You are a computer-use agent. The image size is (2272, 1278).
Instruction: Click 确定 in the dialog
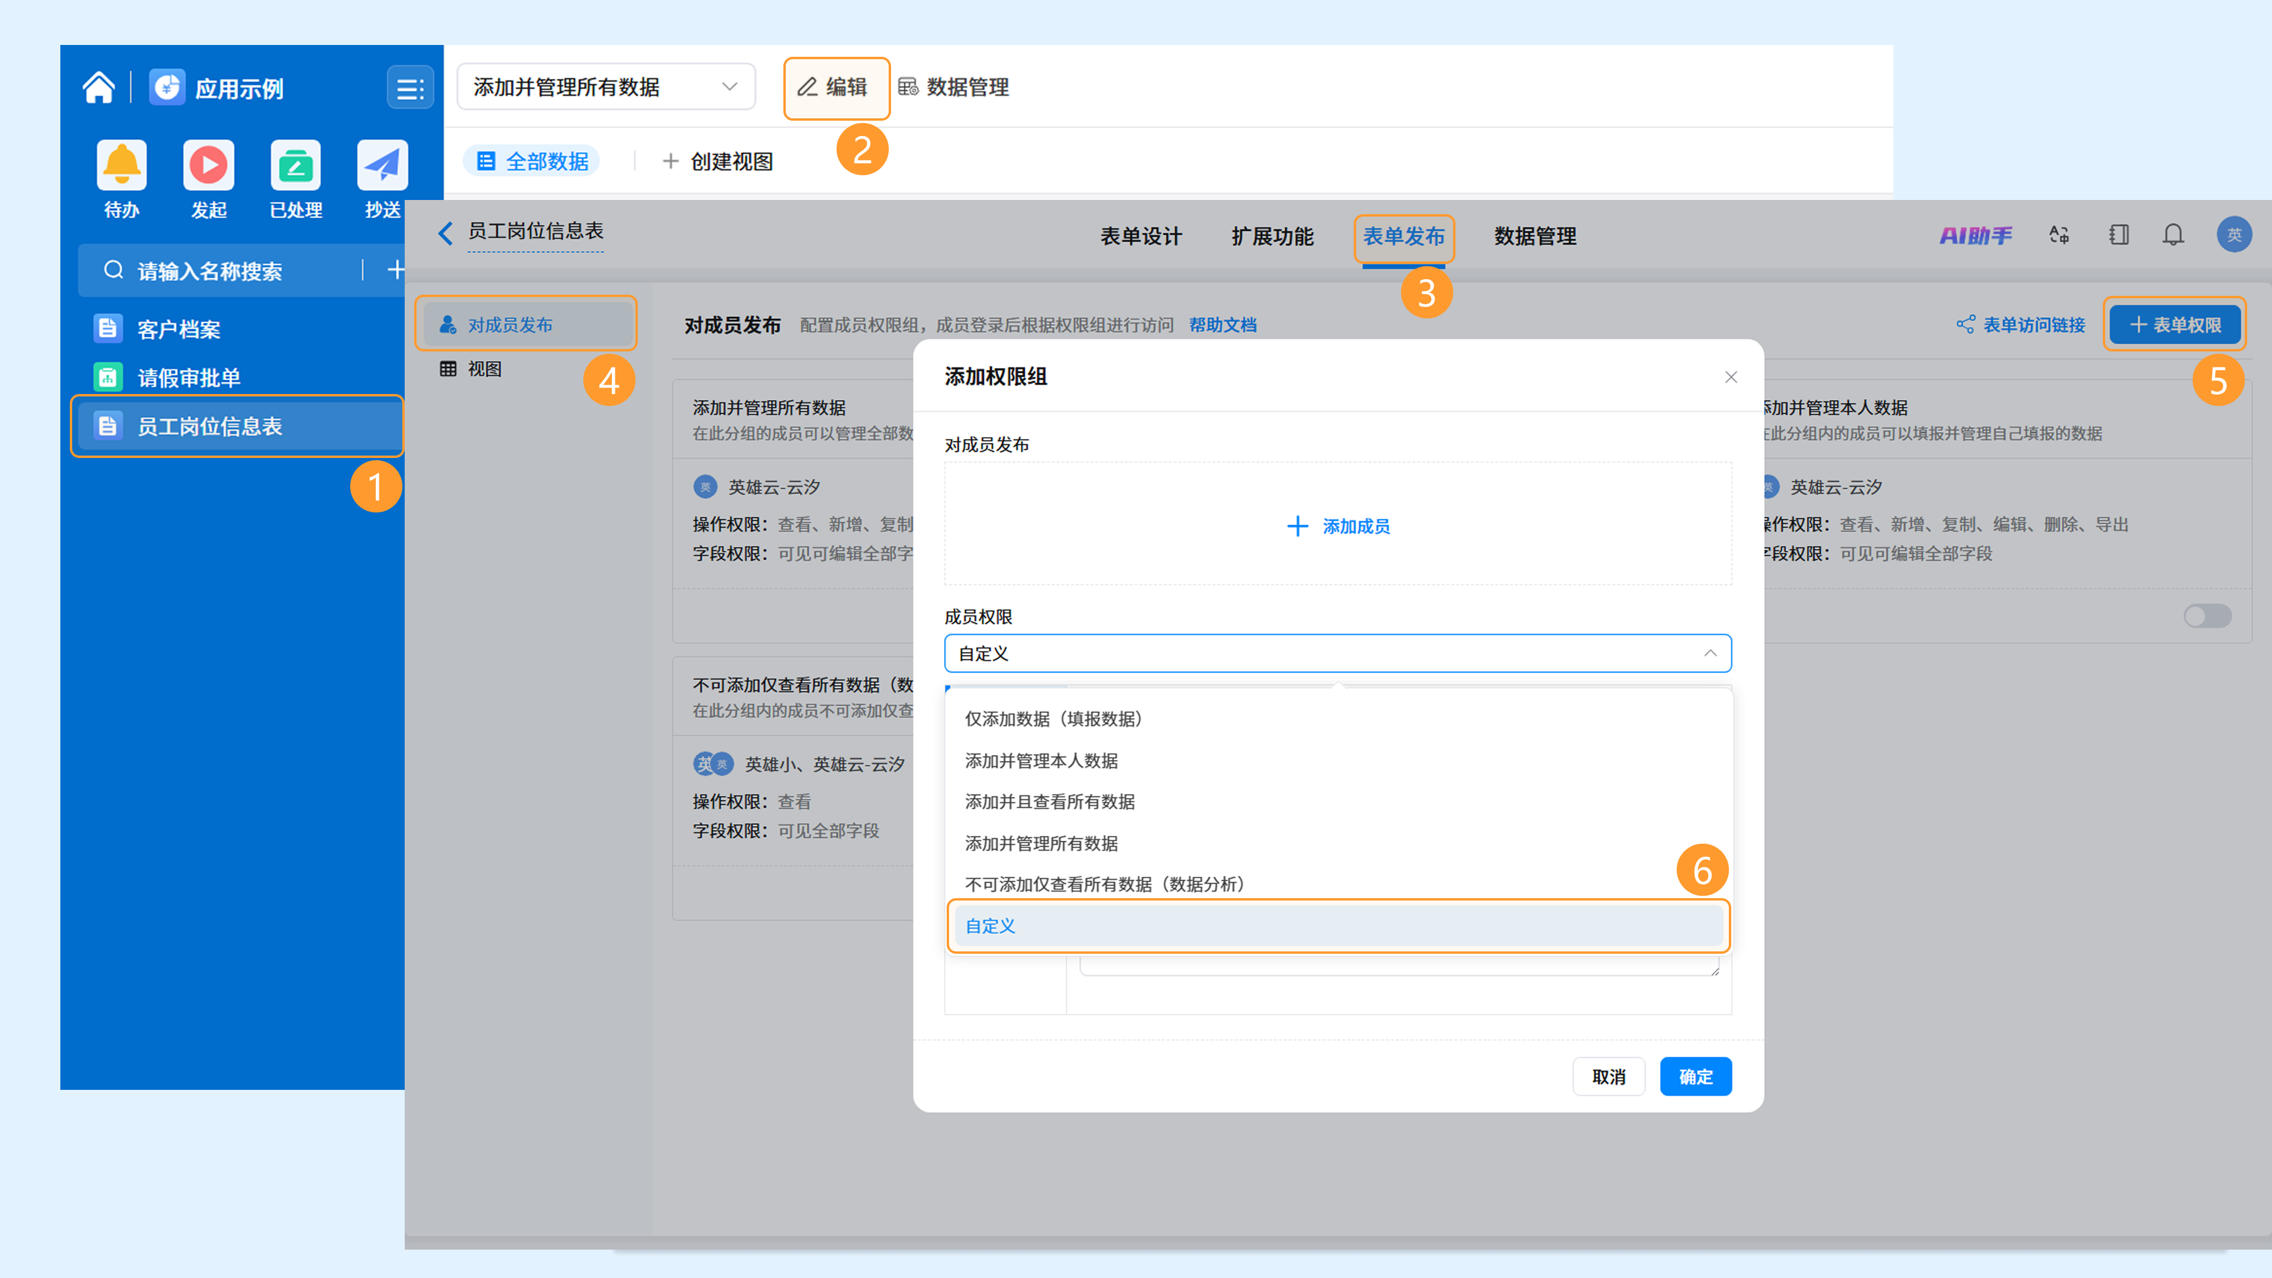(x=1695, y=1076)
